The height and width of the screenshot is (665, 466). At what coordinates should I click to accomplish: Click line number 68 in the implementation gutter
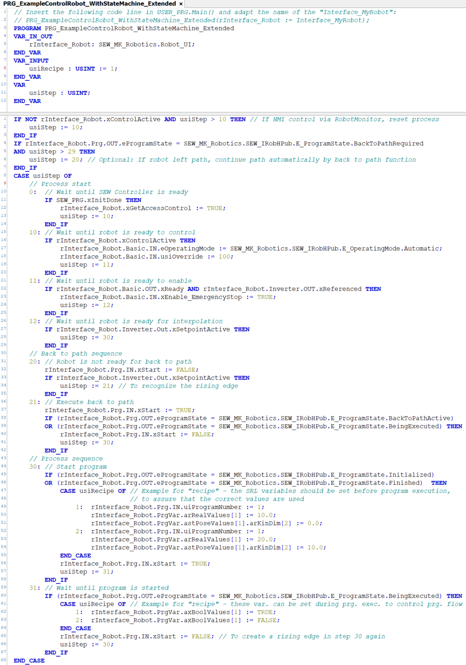(x=4, y=660)
